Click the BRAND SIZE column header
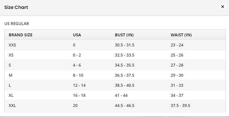Image resolution: width=229 pixels, height=117 pixels. point(21,35)
